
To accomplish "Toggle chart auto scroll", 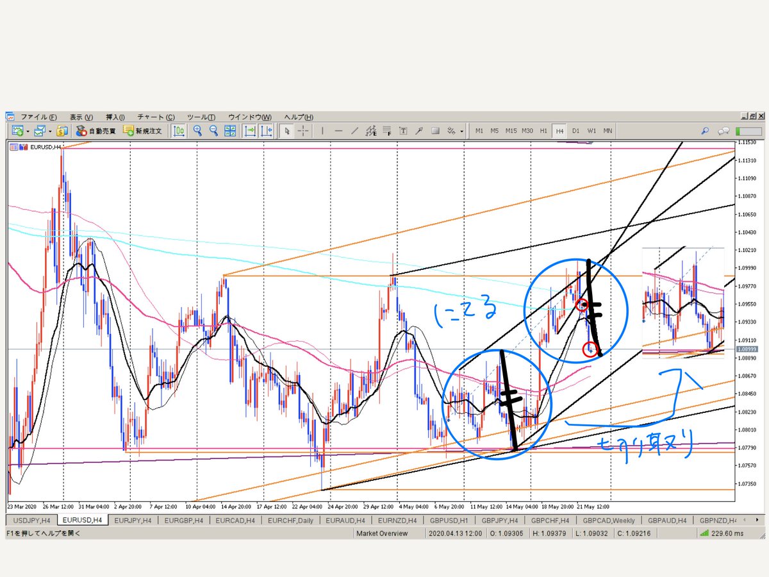I will [249, 131].
